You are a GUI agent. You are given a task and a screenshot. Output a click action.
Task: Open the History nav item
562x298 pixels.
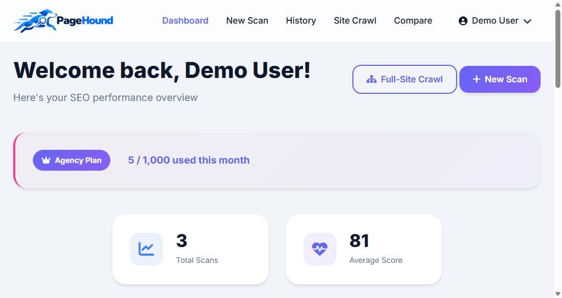[301, 20]
